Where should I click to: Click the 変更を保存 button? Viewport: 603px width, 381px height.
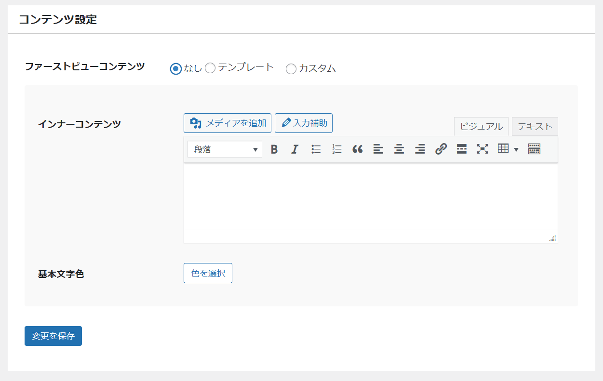[x=53, y=336]
